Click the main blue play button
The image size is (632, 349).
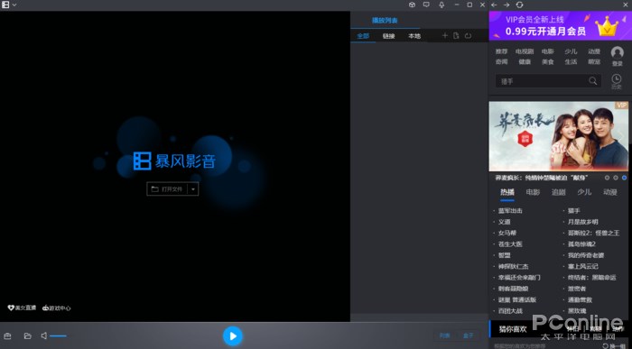[x=233, y=335]
